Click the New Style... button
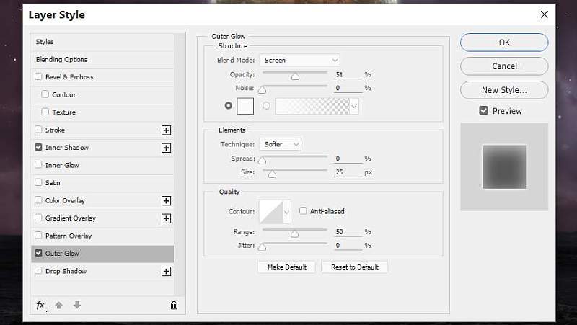This screenshot has height=325, width=577. [504, 90]
